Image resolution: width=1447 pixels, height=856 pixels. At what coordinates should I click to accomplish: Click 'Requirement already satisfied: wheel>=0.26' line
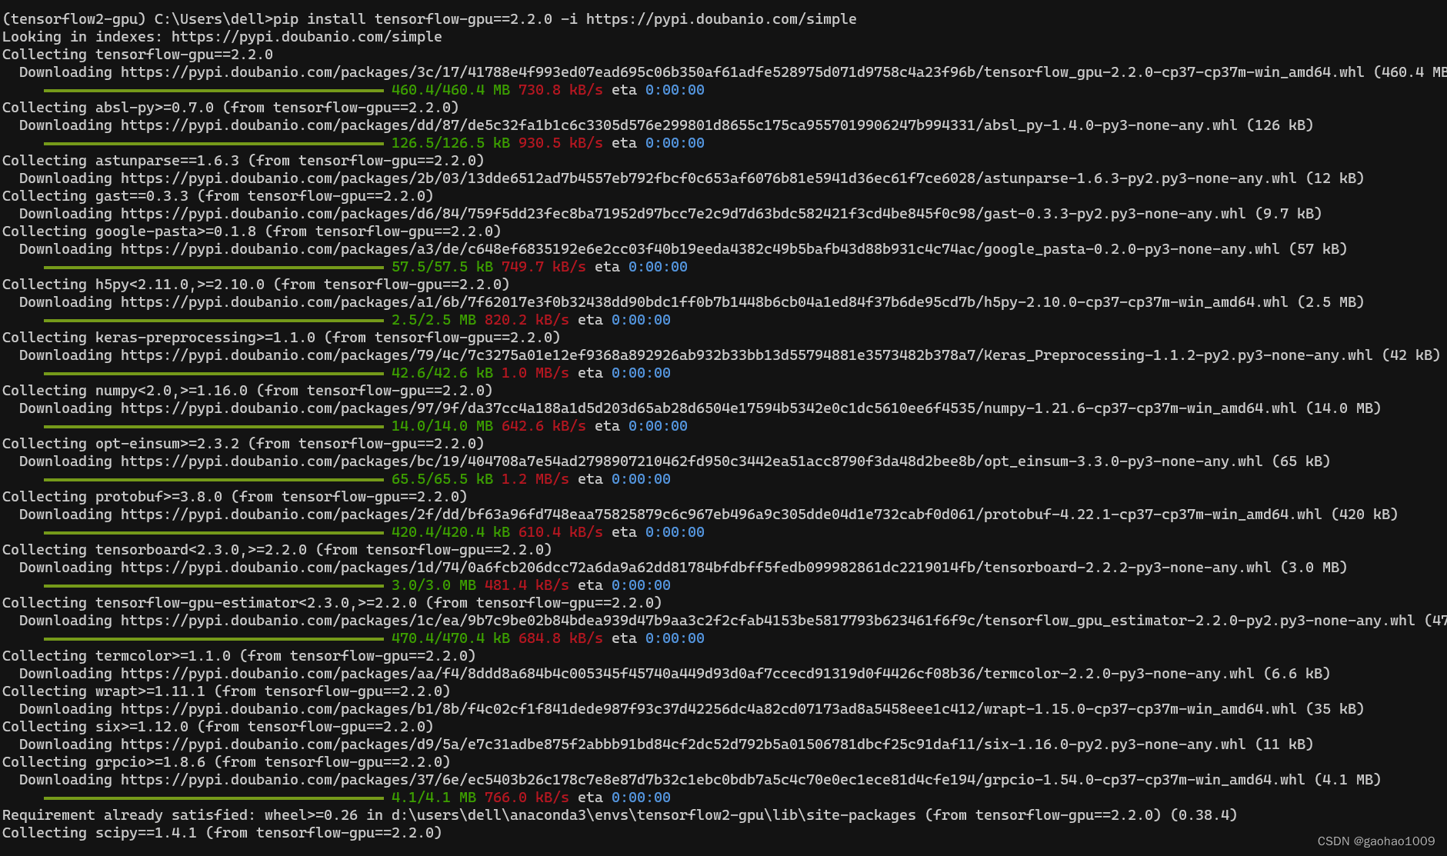620,814
